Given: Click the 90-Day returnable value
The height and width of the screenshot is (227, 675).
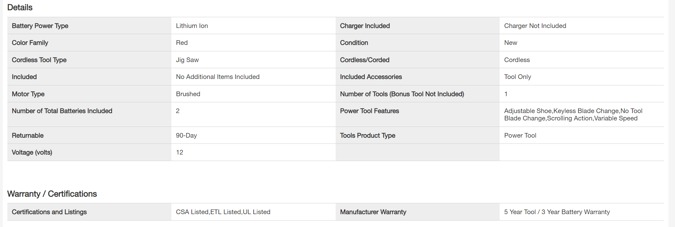Looking at the screenshot, I should (x=186, y=135).
